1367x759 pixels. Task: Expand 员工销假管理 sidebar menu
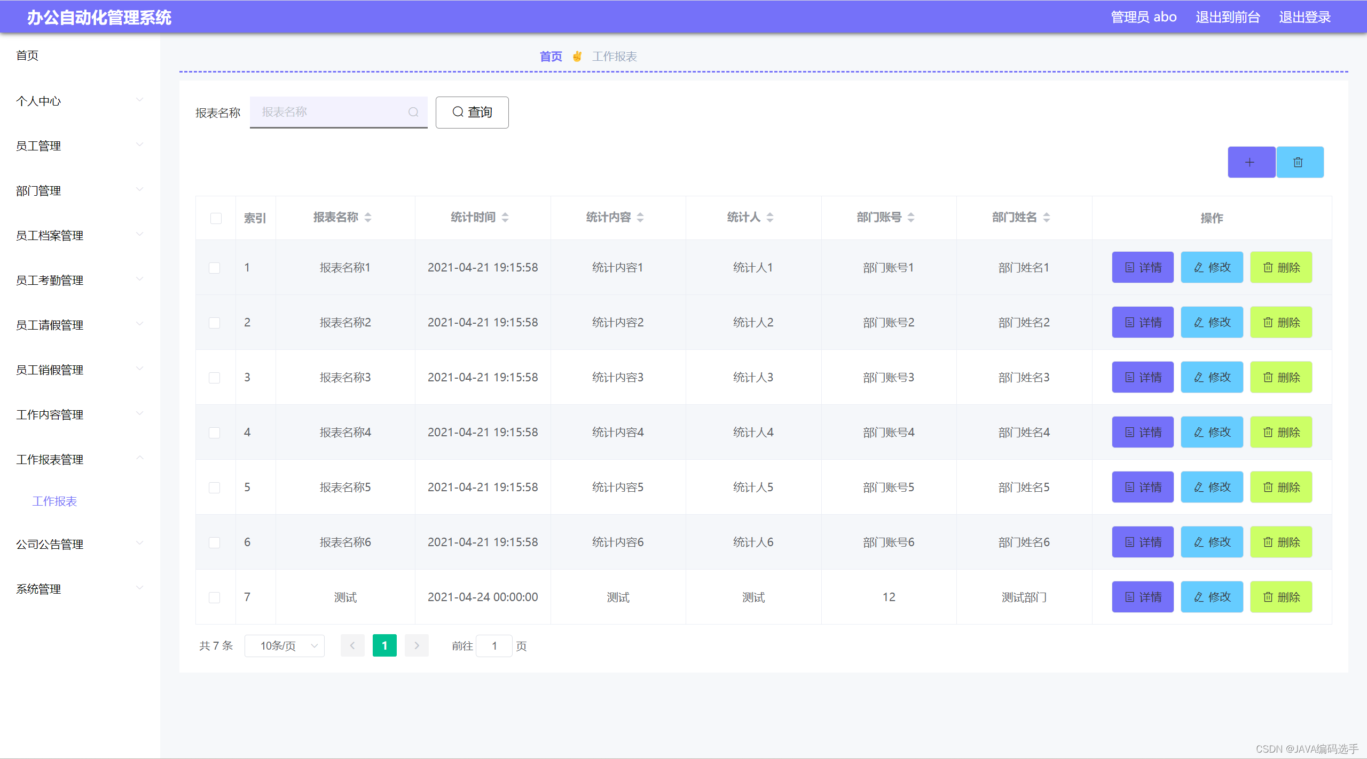[x=80, y=370]
